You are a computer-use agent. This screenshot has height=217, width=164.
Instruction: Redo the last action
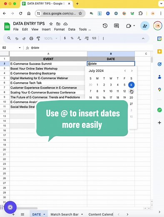point(24,38)
